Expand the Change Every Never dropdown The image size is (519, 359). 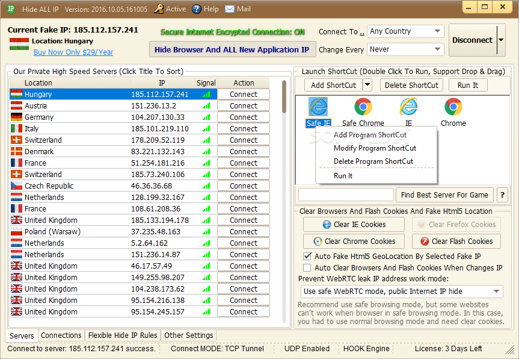[405, 49]
